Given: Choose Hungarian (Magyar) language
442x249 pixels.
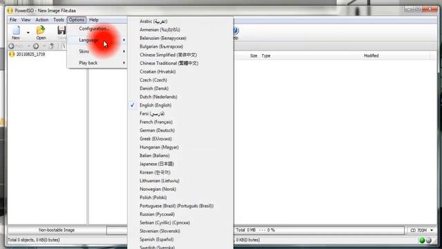Looking at the screenshot, I should (180, 147).
